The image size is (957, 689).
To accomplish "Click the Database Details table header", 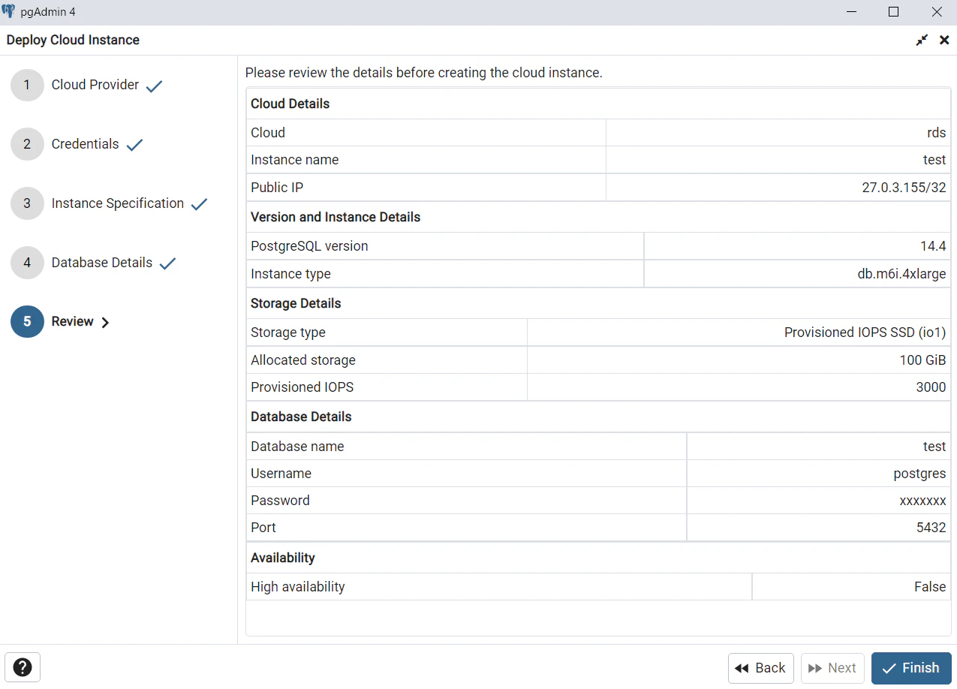I will [x=301, y=417].
